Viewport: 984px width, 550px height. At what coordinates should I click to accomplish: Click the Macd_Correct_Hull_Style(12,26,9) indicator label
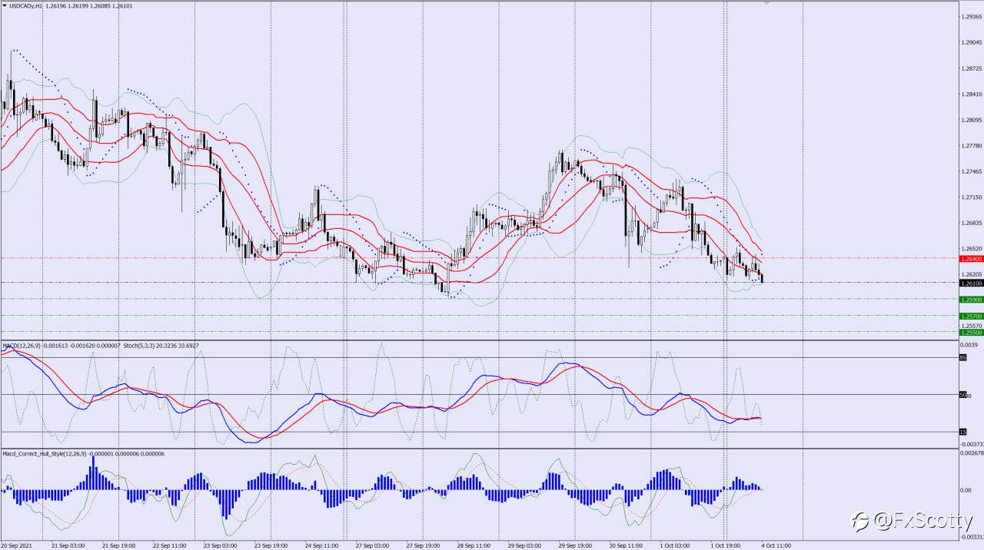[x=45, y=453]
